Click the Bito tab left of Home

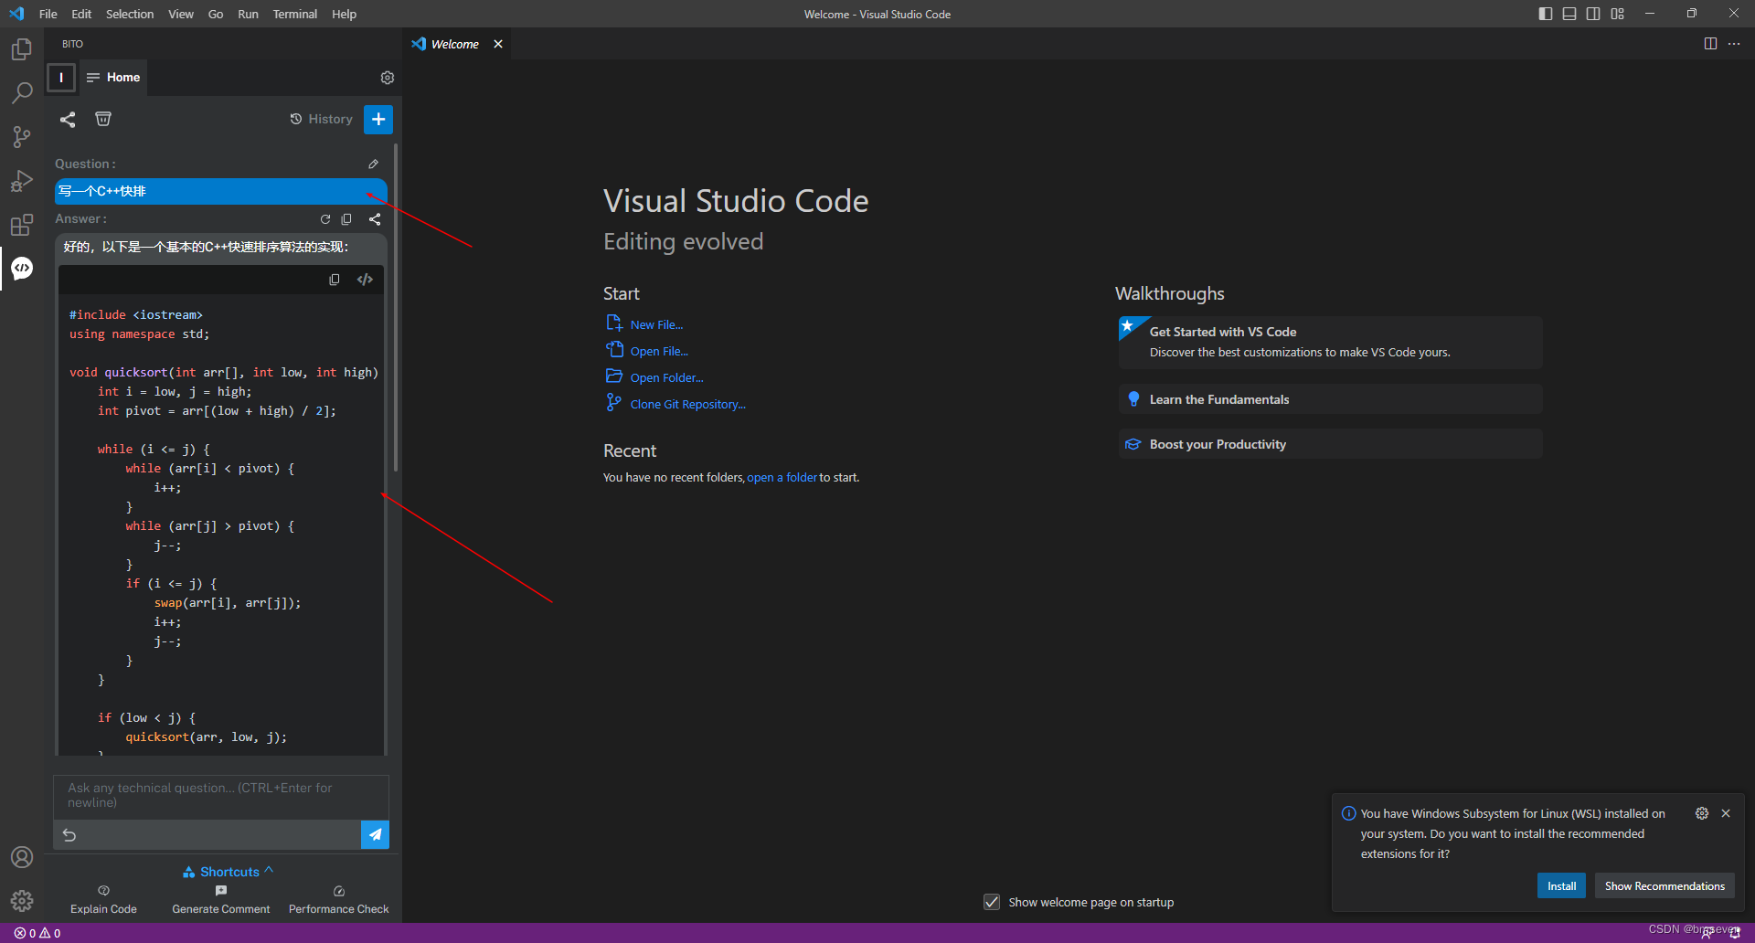[x=61, y=78]
